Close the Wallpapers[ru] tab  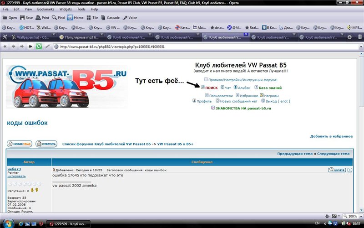click(54, 35)
